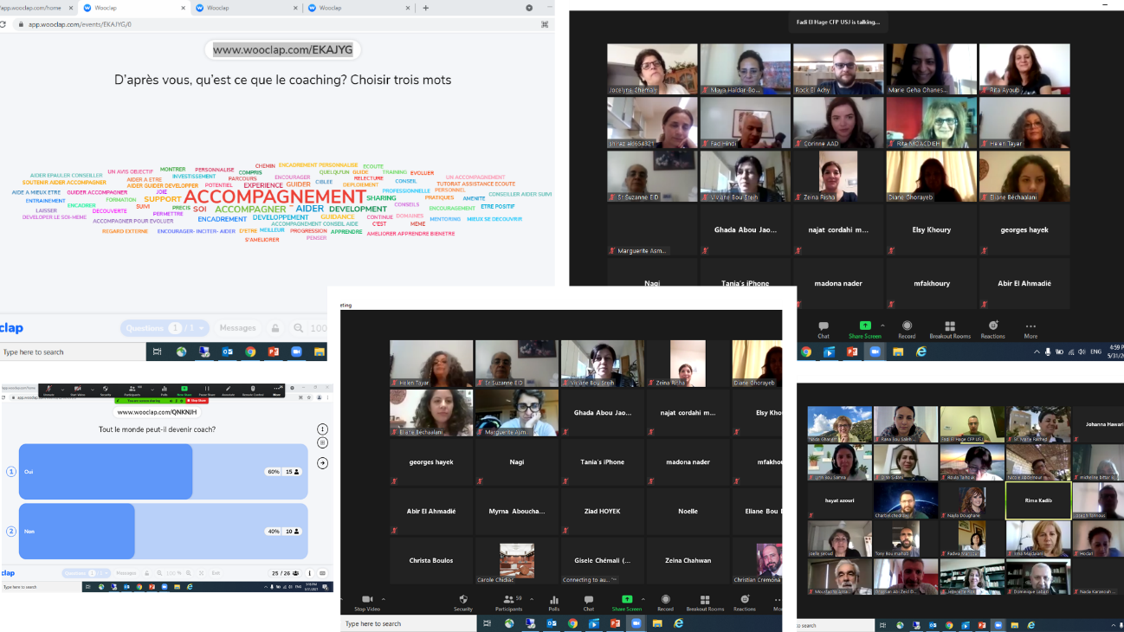The width and height of the screenshot is (1124, 632).
Task: Open Chat in the top-right Zoom window
Action: coord(824,330)
